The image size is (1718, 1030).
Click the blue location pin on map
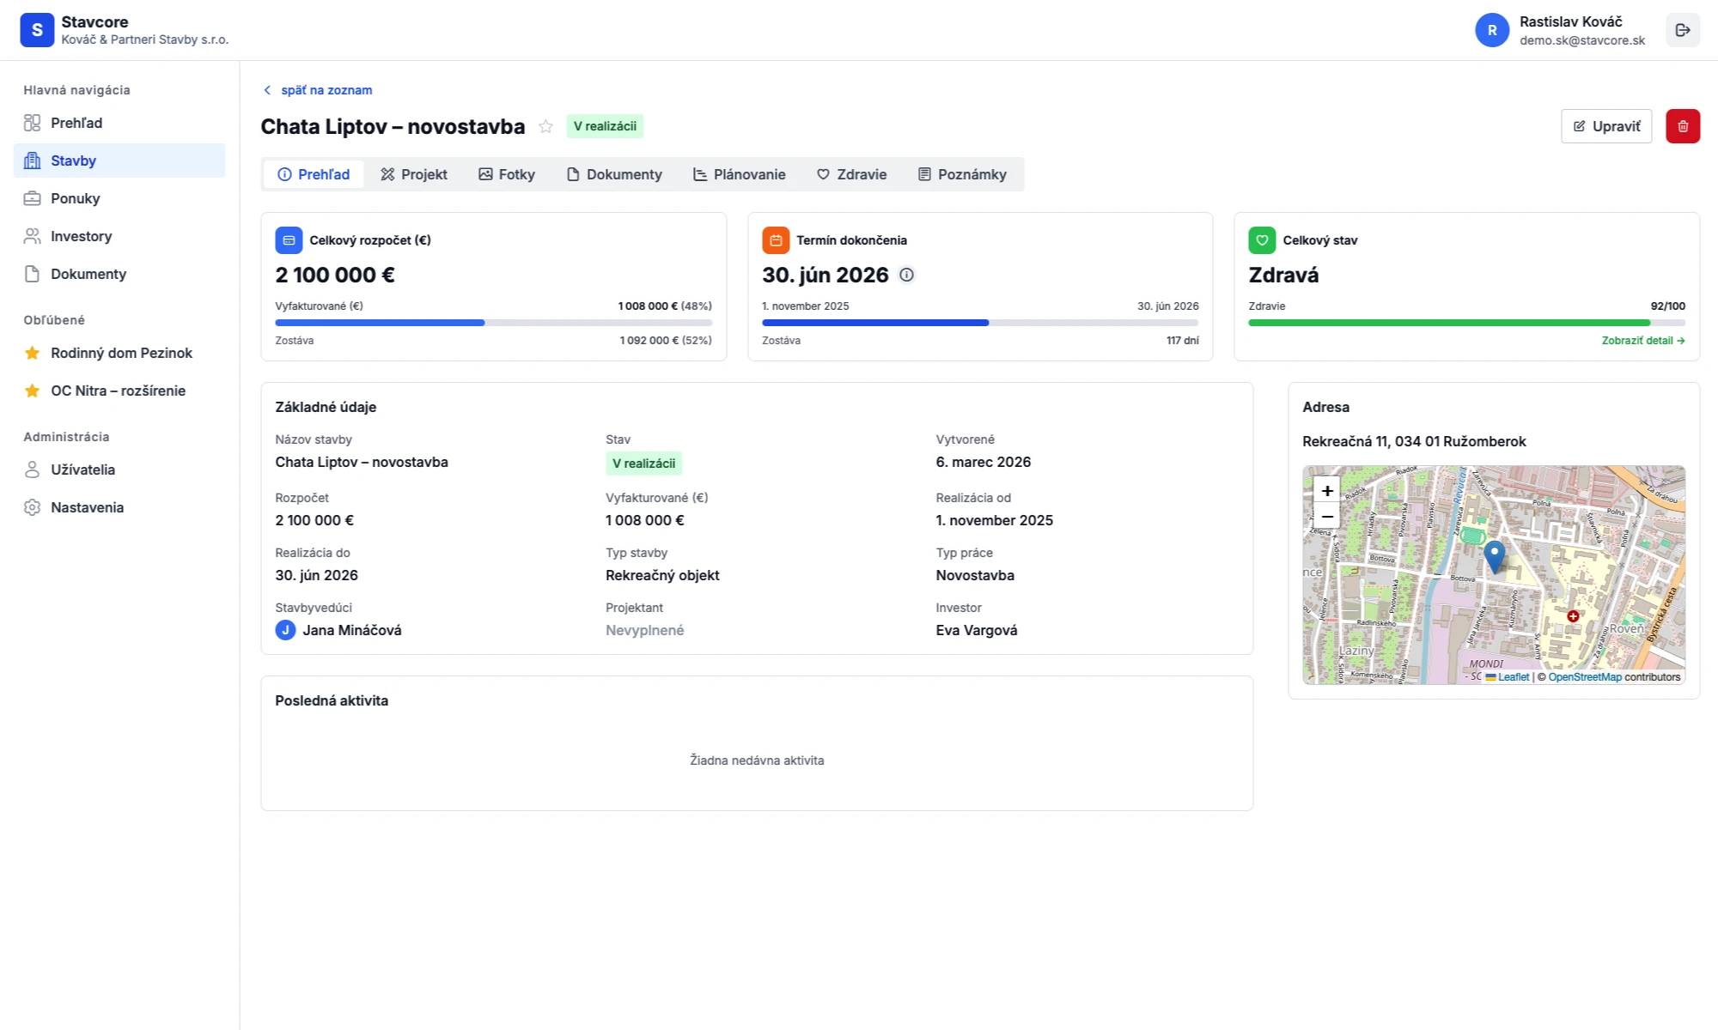click(x=1495, y=554)
